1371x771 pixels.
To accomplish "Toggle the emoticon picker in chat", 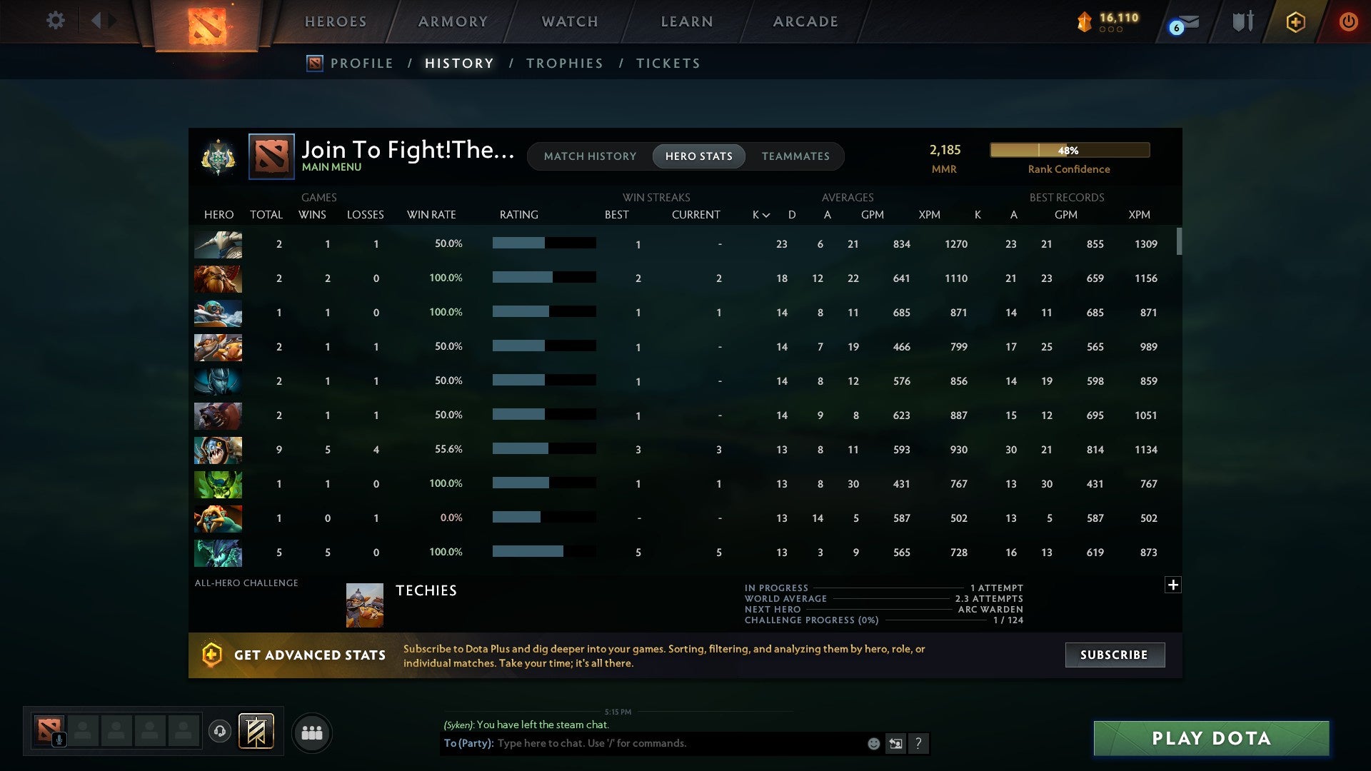I will point(873,743).
